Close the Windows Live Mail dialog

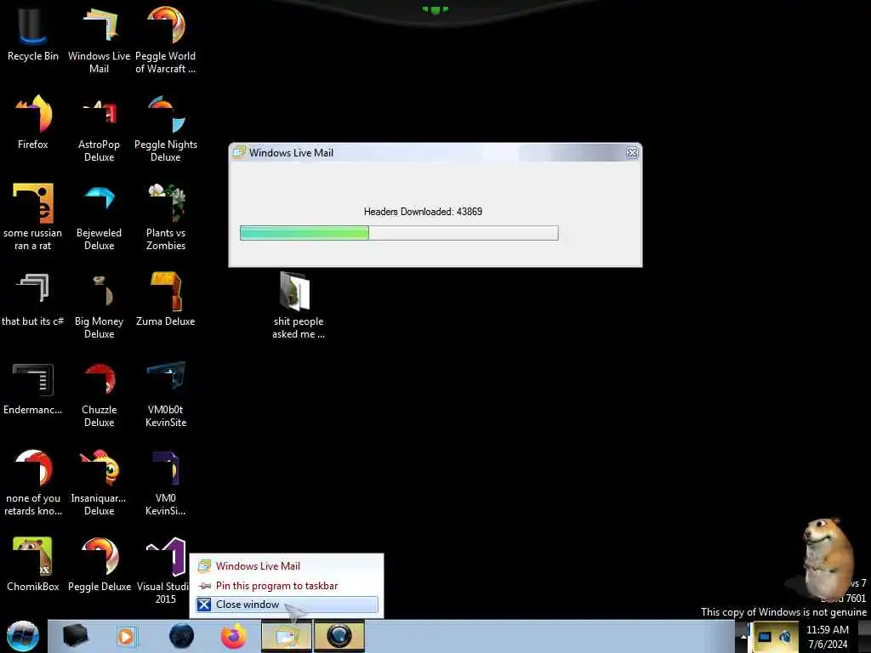632,153
